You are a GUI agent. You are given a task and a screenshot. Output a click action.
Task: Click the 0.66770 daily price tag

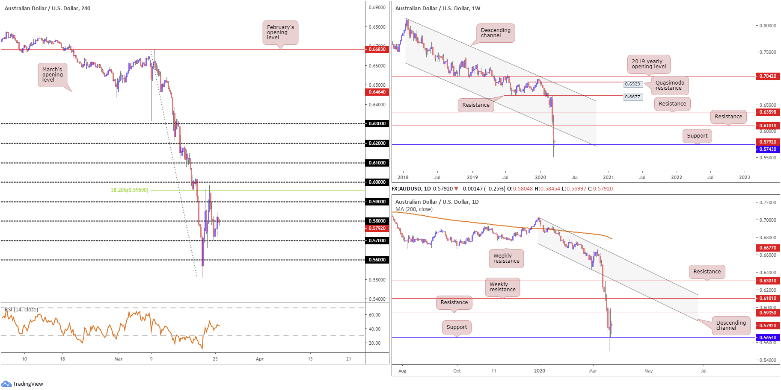tap(768, 248)
